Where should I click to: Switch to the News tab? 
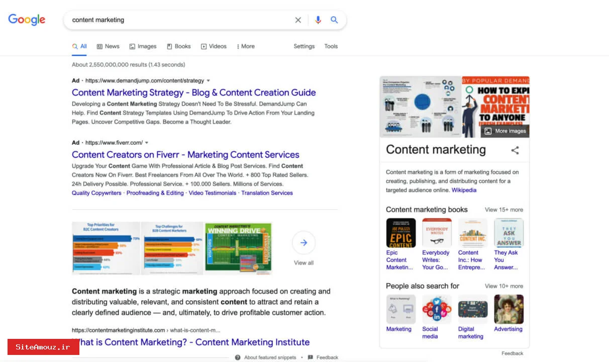(x=108, y=46)
